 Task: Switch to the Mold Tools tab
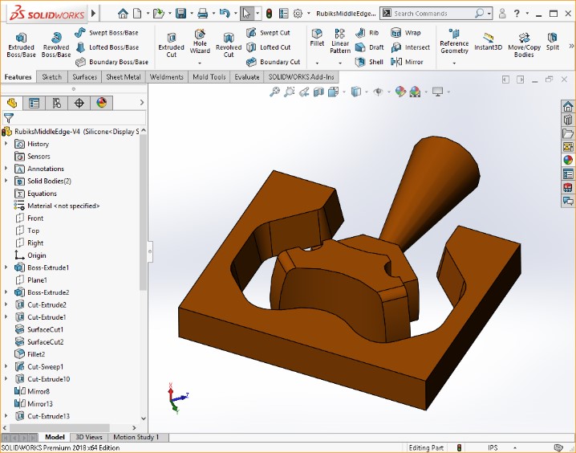click(209, 77)
